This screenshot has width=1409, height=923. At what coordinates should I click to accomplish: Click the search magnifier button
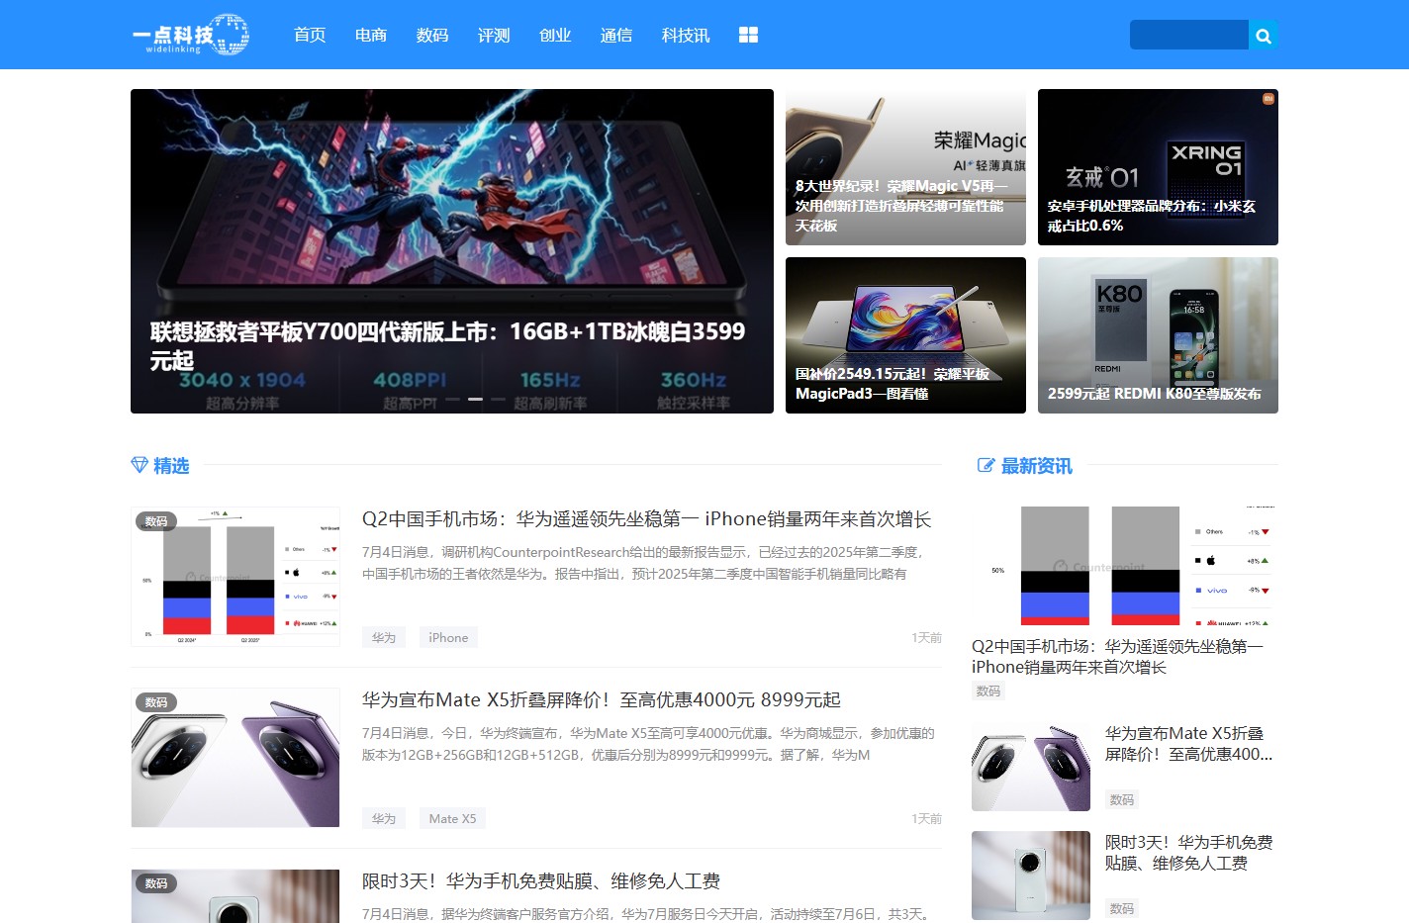coord(1264,36)
